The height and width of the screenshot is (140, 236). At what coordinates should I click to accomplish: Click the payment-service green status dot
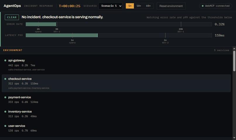pos(5,98)
